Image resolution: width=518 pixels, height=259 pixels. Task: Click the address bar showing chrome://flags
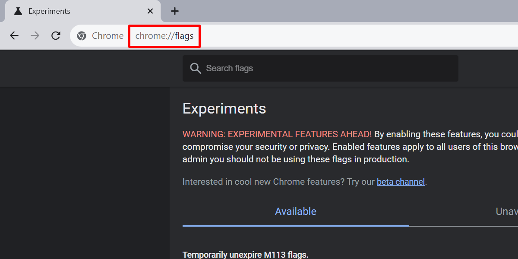pos(164,36)
